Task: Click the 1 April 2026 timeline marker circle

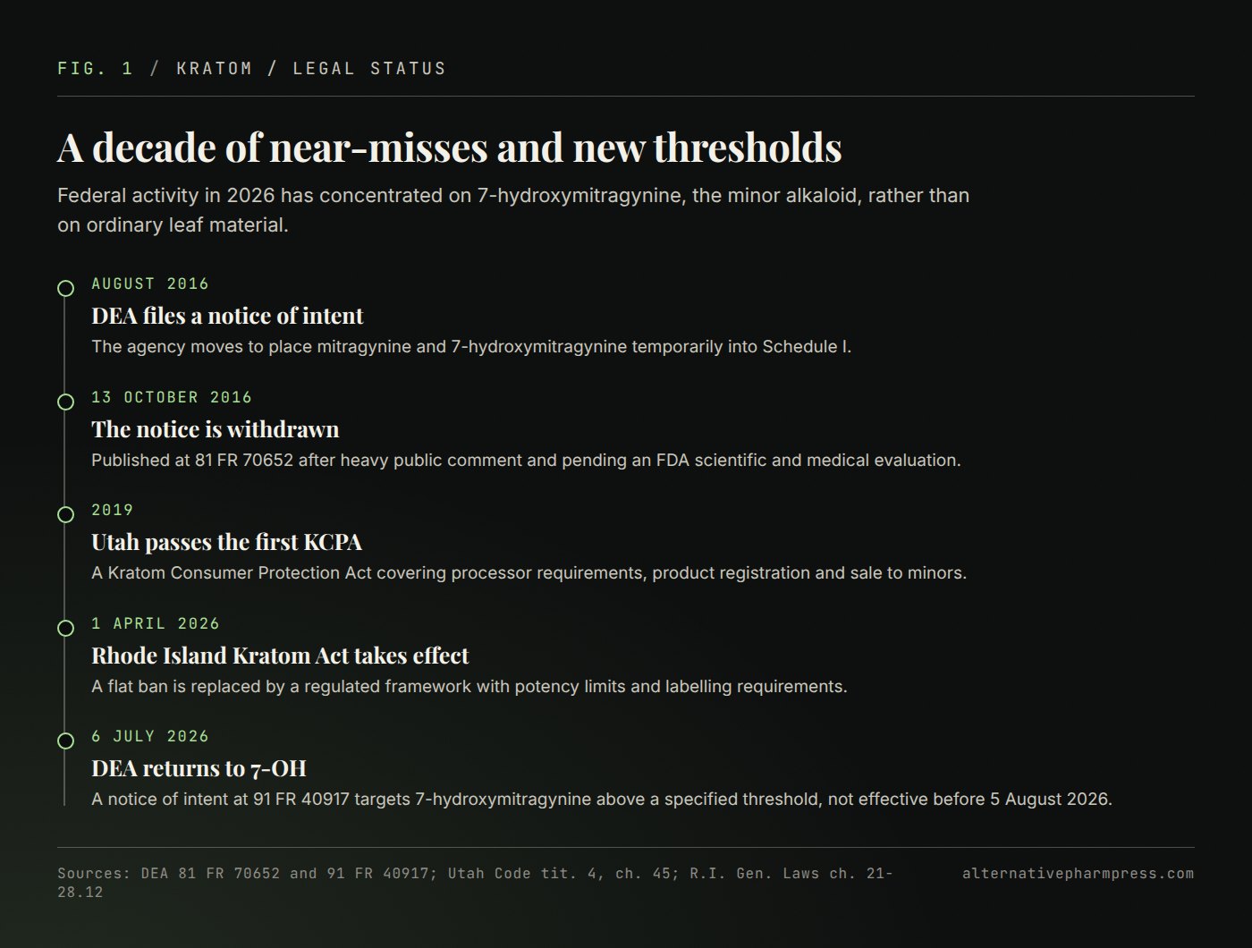Action: click(65, 628)
